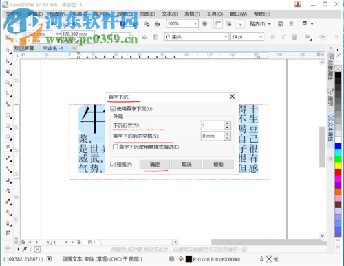Increase the 下沉行数 spinner value
The height and width of the screenshot is (266, 344).
227,123
